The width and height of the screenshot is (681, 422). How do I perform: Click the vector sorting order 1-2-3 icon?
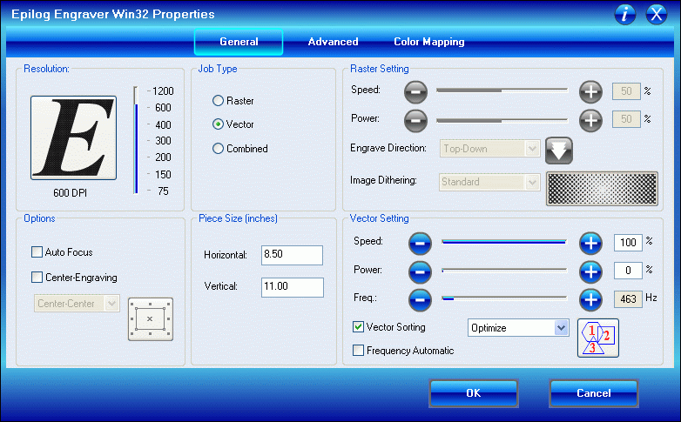598,338
